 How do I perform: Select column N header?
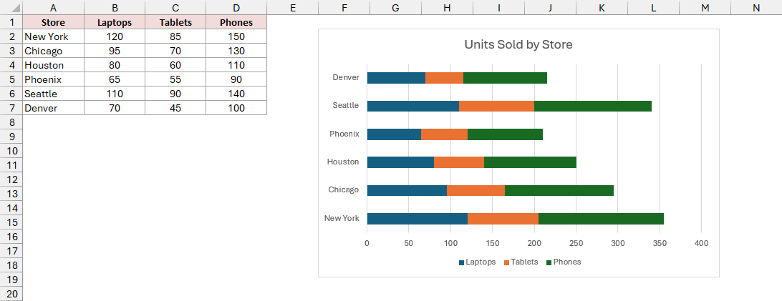point(756,7)
